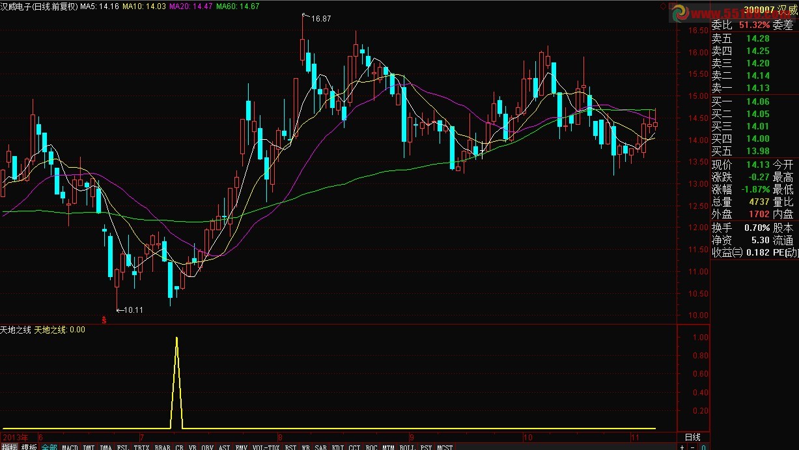Viewport: 799px width, 450px height.
Task: Click the 天地之线 indicator label
Action: click(x=16, y=330)
